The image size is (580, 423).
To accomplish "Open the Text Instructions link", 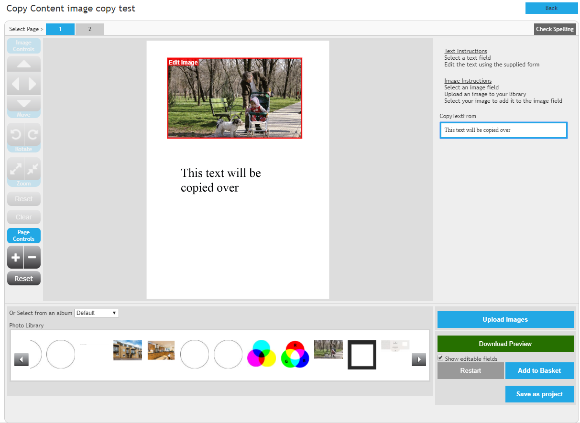I will click(x=465, y=51).
